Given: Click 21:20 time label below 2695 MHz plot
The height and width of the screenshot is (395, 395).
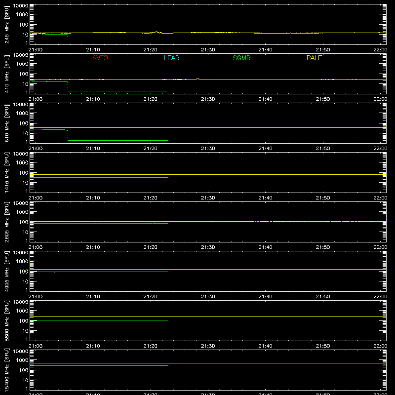Looking at the screenshot, I should (151, 247).
